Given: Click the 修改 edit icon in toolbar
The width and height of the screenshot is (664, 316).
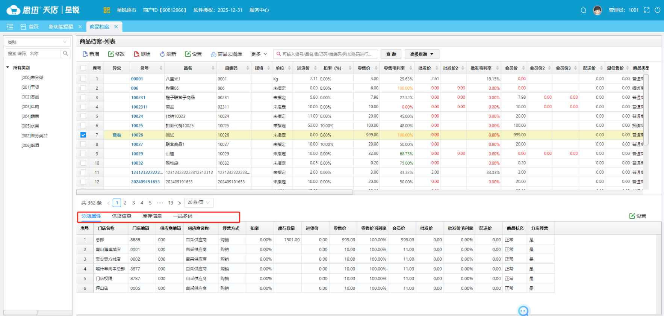Looking at the screenshot, I should [111, 54].
